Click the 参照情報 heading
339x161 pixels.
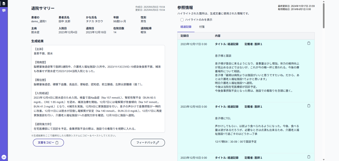(185, 8)
